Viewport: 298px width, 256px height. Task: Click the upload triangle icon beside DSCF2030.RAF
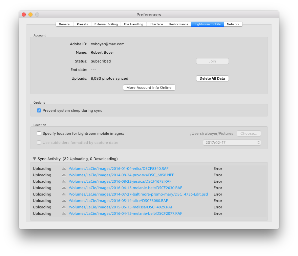point(64,188)
